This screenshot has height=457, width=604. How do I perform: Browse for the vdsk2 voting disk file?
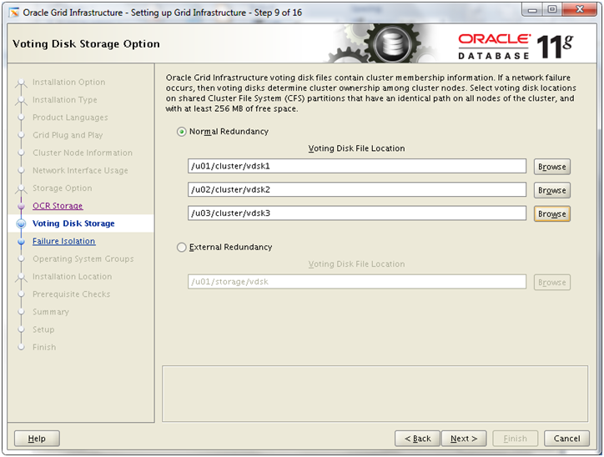[x=551, y=190]
